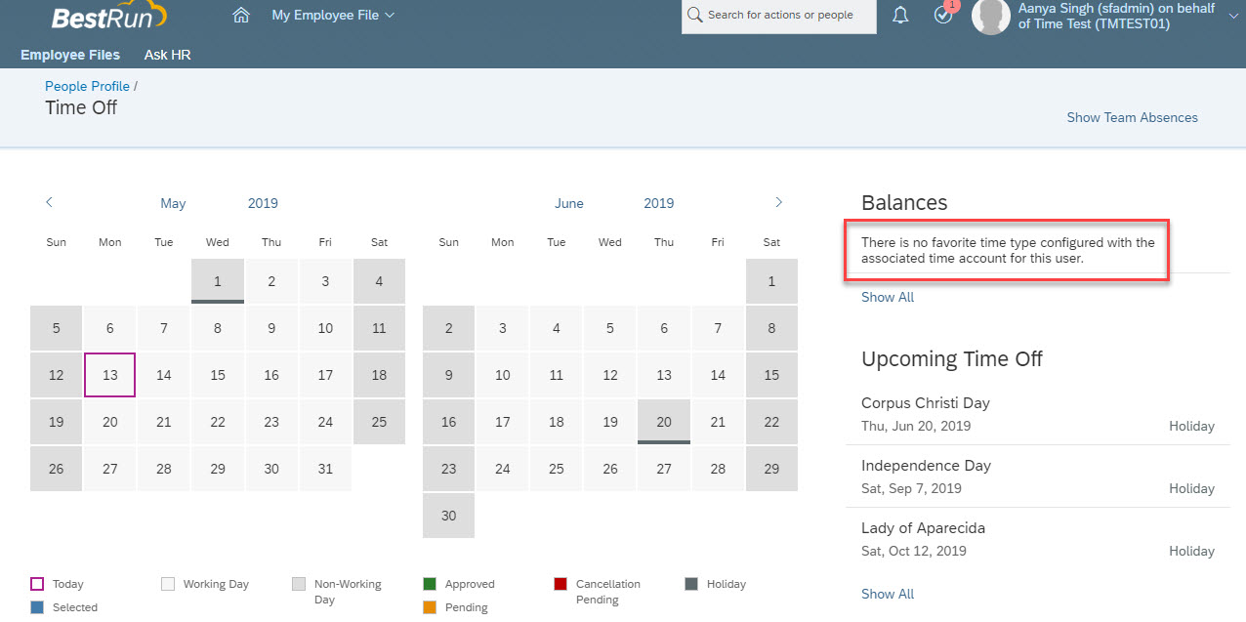Viewport: 1246px width, 622px height.
Task: Click the BestRun logo
Action: click(109, 16)
